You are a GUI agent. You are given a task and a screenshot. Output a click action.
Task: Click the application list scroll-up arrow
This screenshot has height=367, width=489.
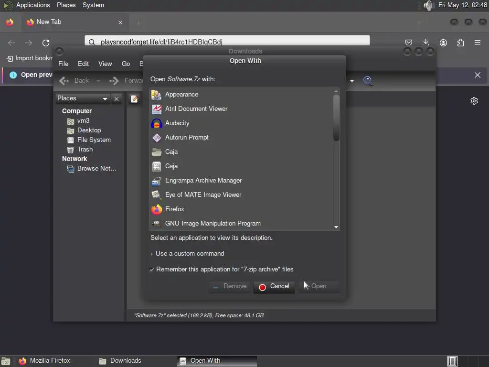tap(336, 91)
